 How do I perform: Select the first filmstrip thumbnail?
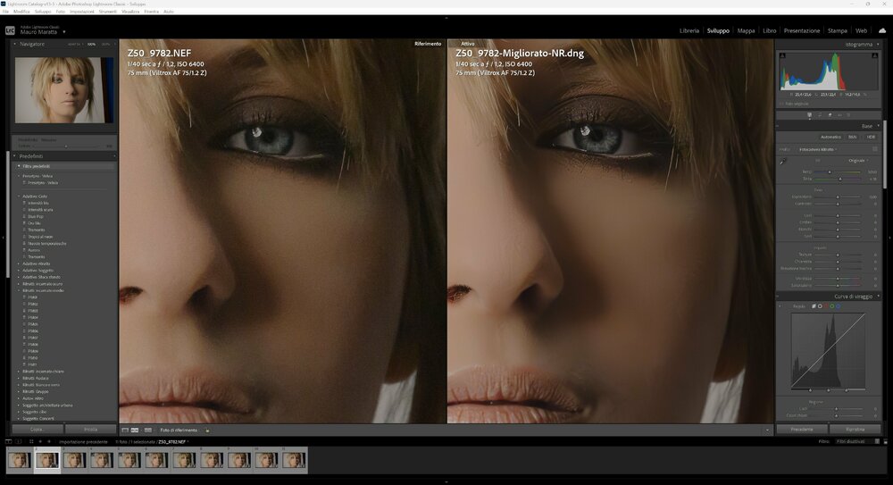(20, 460)
